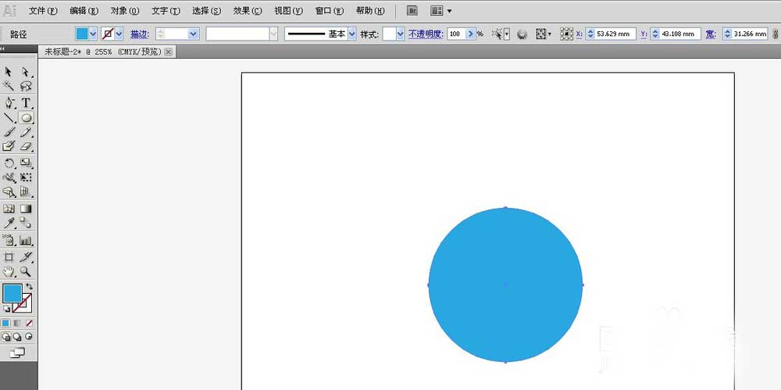
Task: Open Adobe Bridge with the Br button
Action: point(412,10)
